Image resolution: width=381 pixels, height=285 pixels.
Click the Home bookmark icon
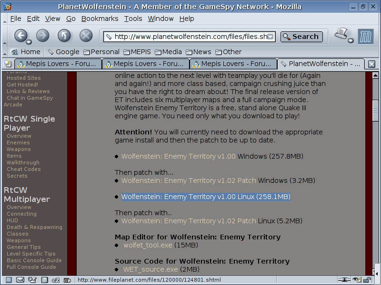(x=15, y=52)
